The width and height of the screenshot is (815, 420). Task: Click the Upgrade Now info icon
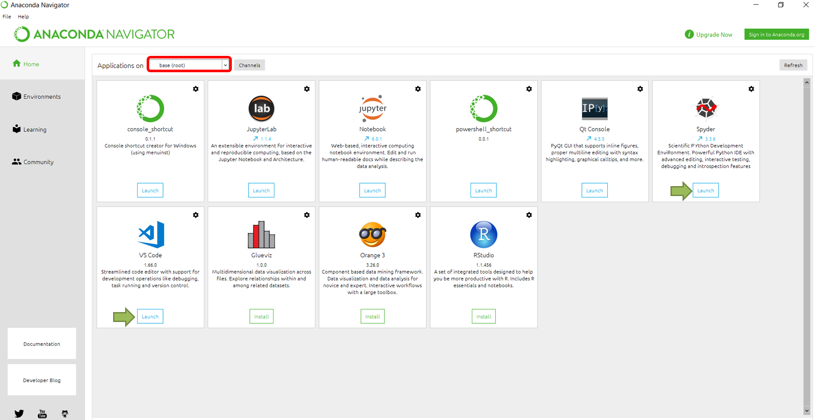pyautogui.click(x=689, y=34)
